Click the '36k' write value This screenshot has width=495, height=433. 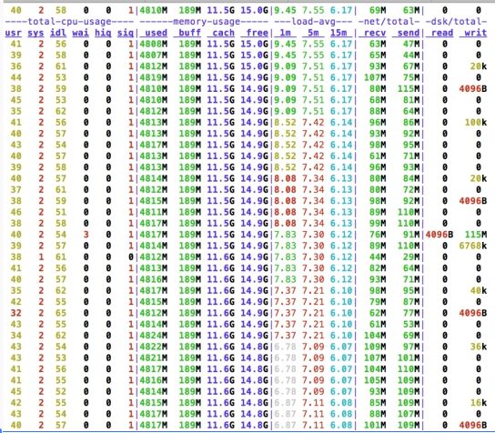(x=479, y=347)
